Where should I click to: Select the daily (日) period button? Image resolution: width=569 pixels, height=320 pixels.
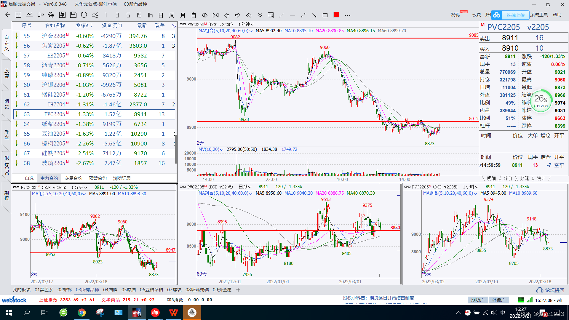click(x=161, y=15)
